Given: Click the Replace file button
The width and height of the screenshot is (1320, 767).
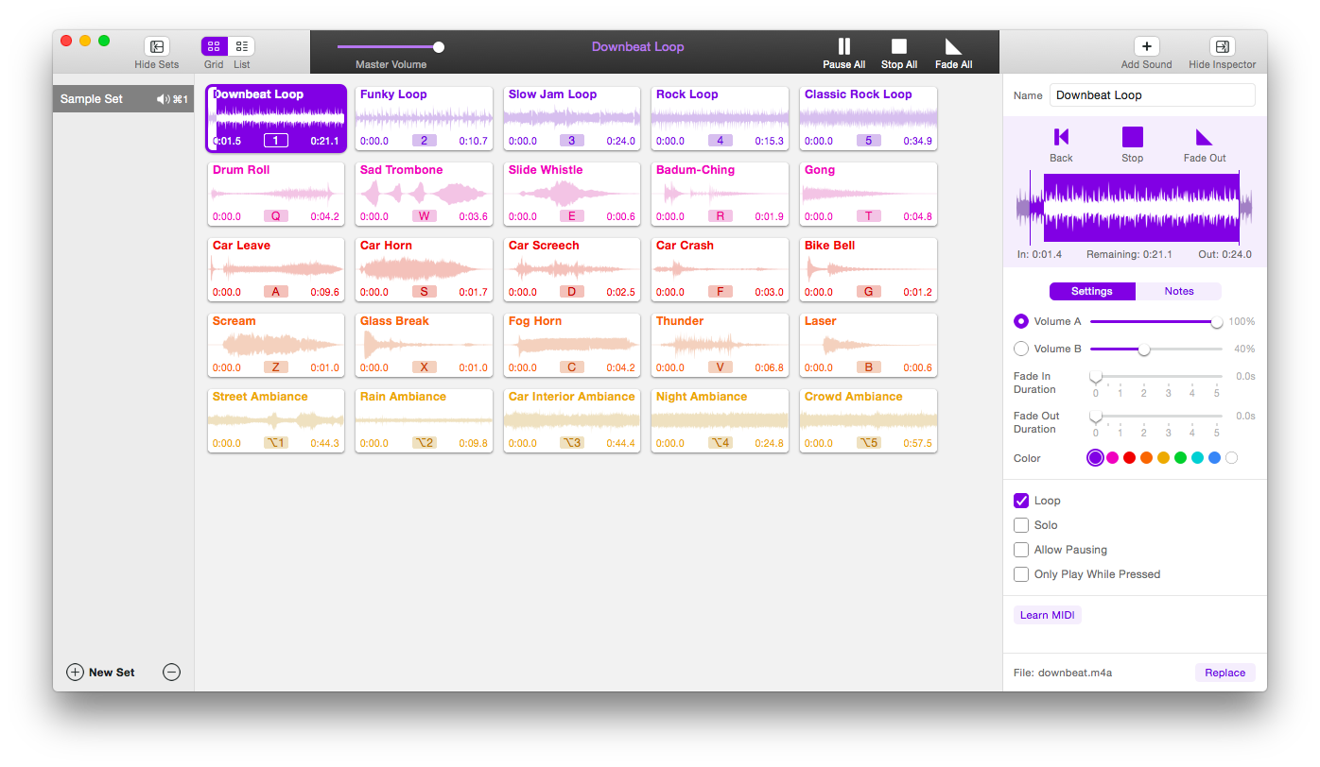Looking at the screenshot, I should click(1225, 673).
